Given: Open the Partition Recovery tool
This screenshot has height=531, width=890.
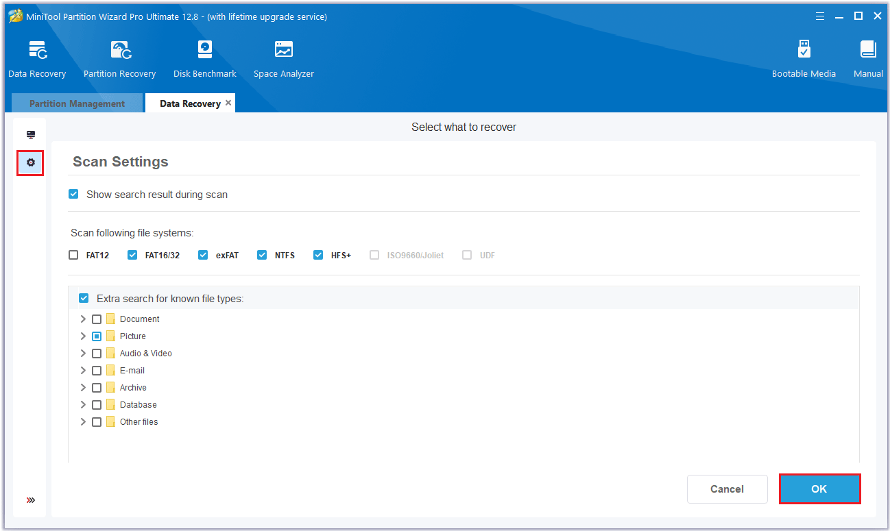Looking at the screenshot, I should pos(119,60).
